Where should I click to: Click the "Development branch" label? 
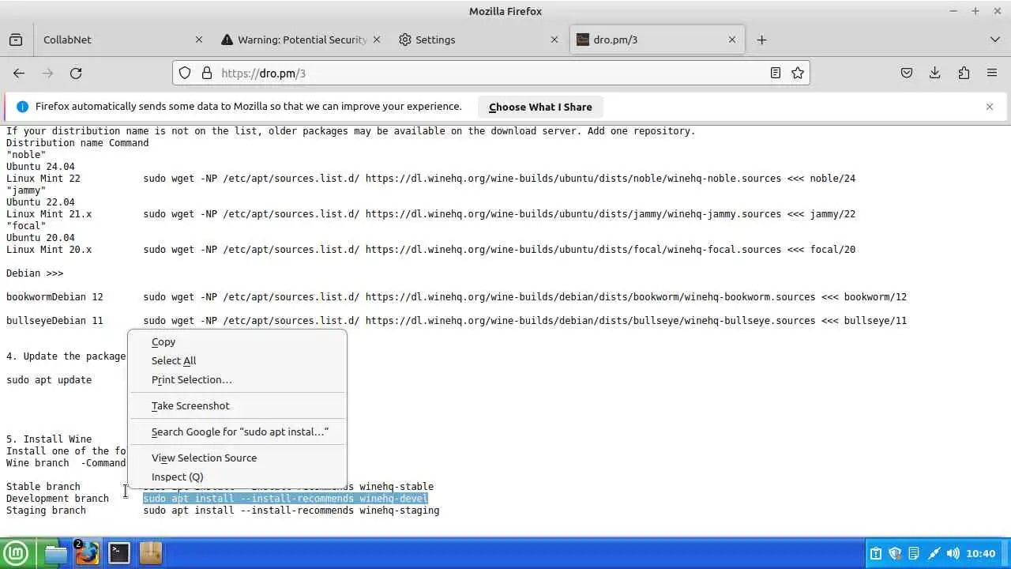58,499
